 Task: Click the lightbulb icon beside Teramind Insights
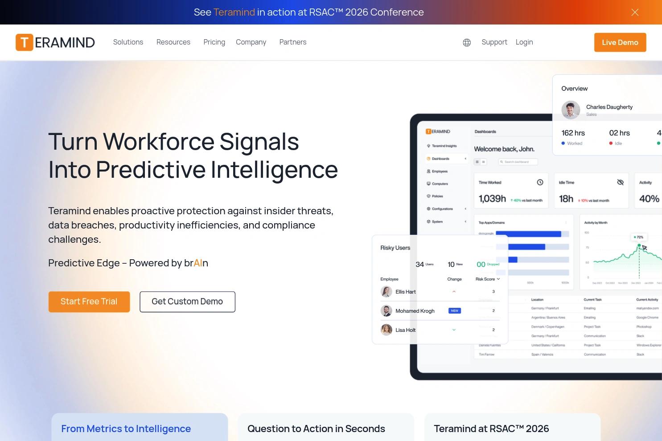coord(428,146)
